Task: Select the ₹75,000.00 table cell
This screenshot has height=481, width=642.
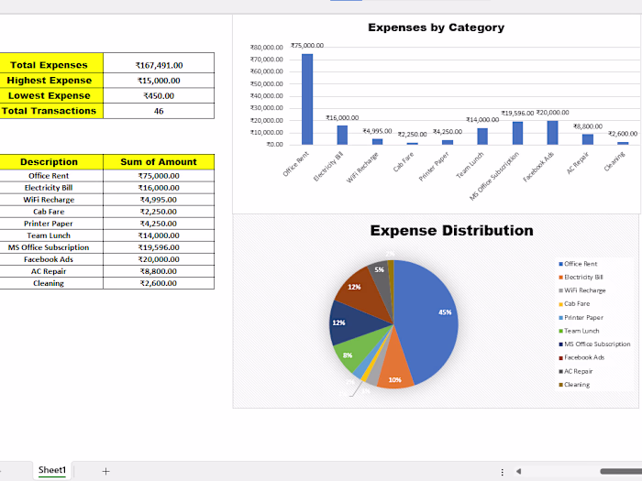Action: (x=159, y=176)
